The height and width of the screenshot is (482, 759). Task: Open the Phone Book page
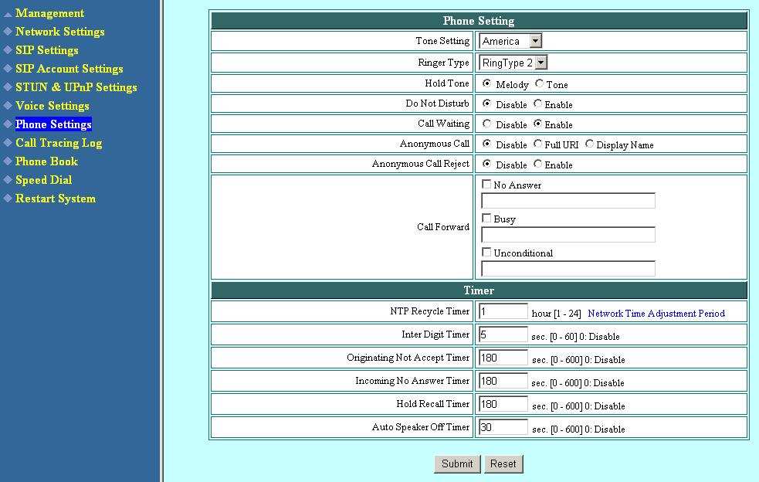coord(46,161)
